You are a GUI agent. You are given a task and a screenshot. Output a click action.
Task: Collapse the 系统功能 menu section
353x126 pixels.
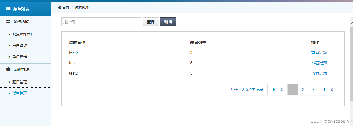tap(25, 22)
